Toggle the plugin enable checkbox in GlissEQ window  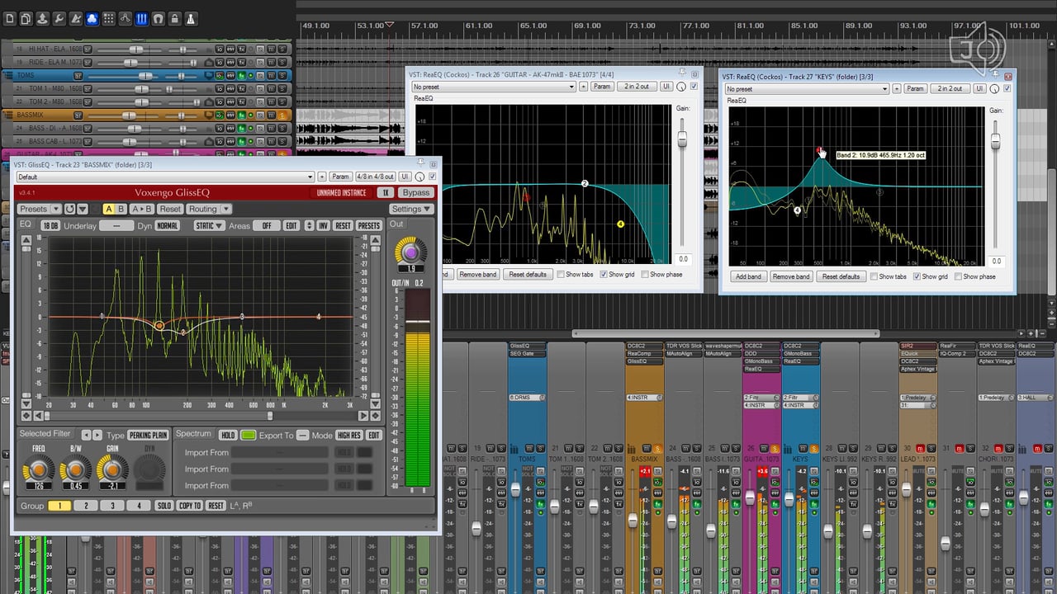coord(432,177)
